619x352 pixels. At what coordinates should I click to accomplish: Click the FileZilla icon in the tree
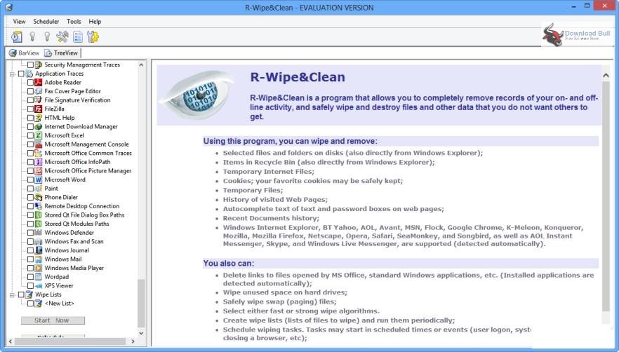39,109
